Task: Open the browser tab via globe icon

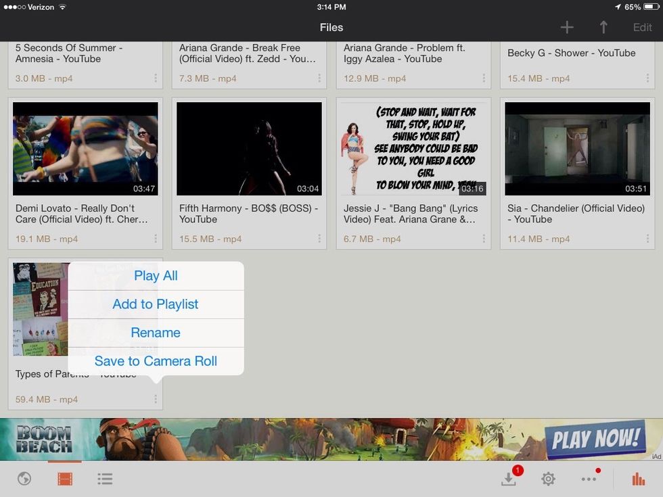Action: [x=24, y=478]
